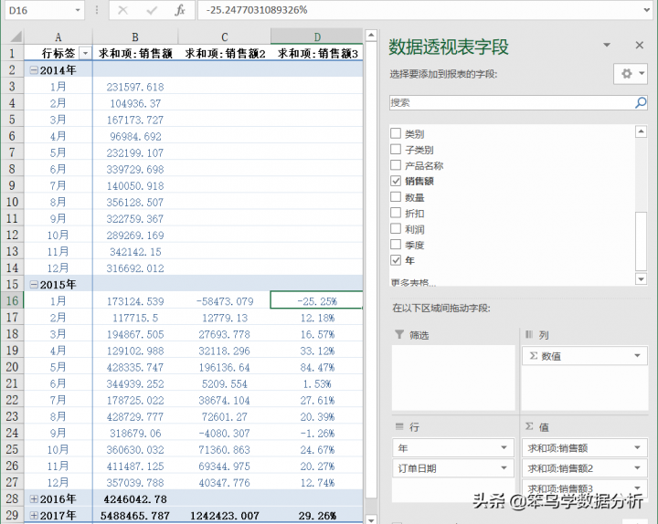Check the 折扣 field checkbox
The image size is (658, 524).
click(x=396, y=213)
